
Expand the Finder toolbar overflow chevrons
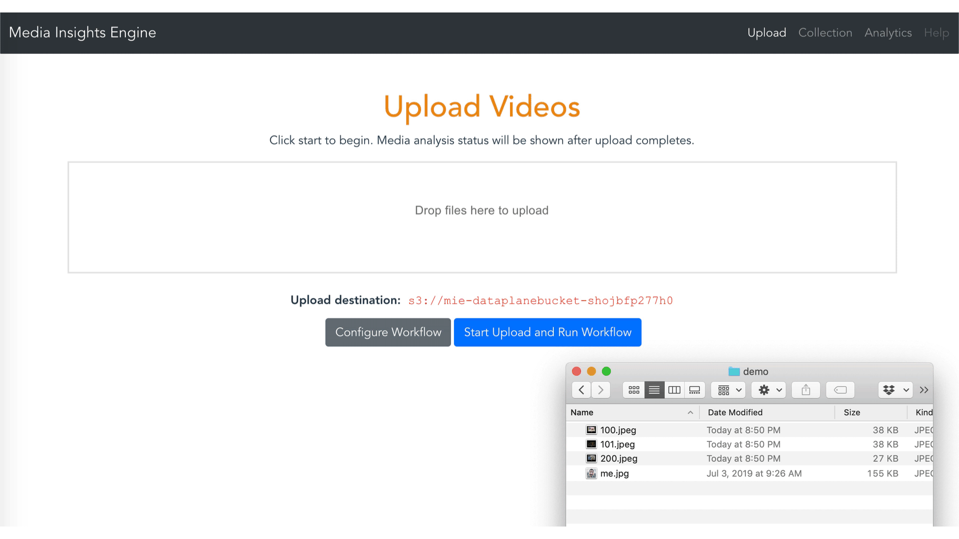coord(924,390)
